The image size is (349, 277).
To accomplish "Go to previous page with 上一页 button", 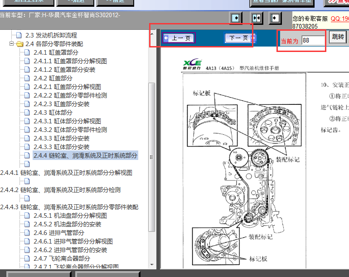I will coord(179,38).
